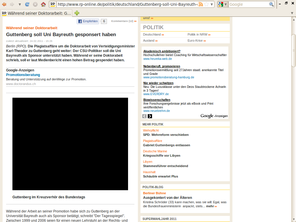Viewport: 296px width, 222px height.
Task: Open 'Gabriel:Guttenbergs entlassen' article
Action: 166,145
